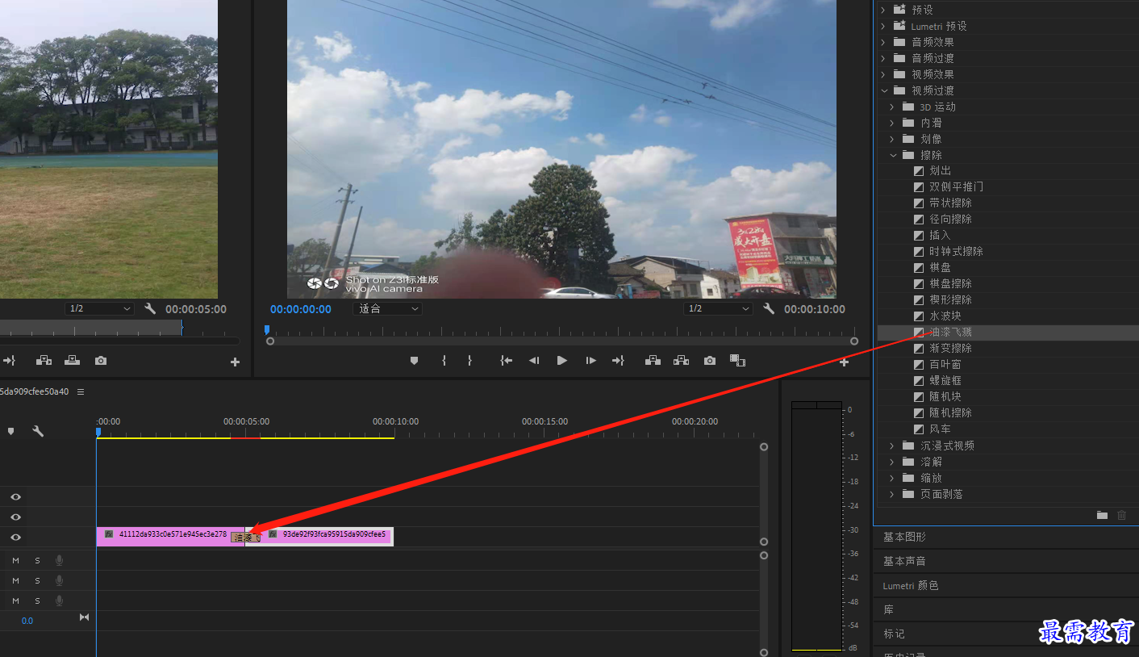Hide the video track containing the clips

[15, 538]
